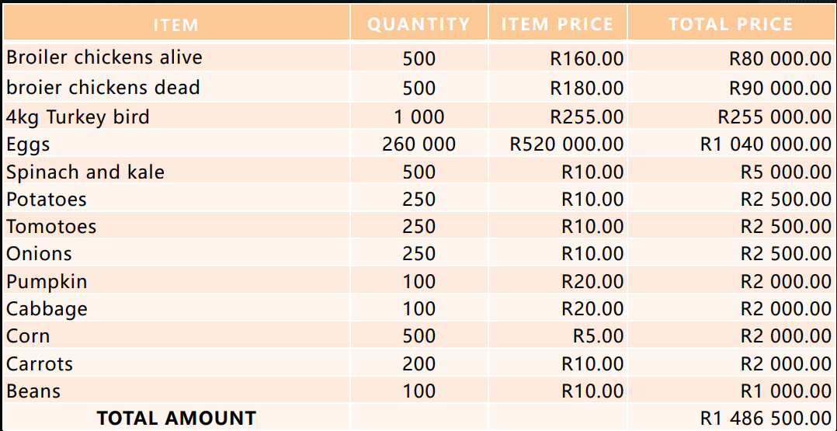Click the Carrots quantity 200 cell
This screenshot has width=837, height=431.
point(419,363)
